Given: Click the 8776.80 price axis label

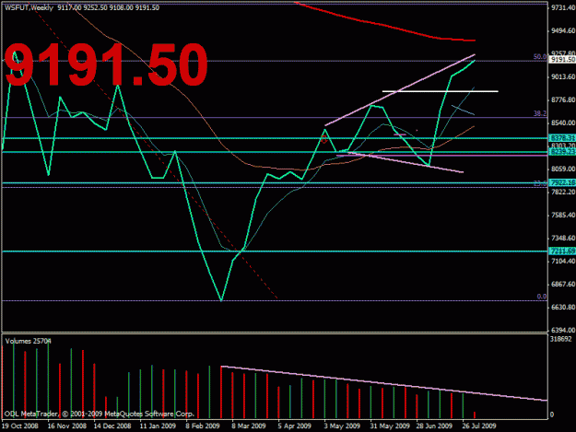Looking at the screenshot, I should 563,99.
